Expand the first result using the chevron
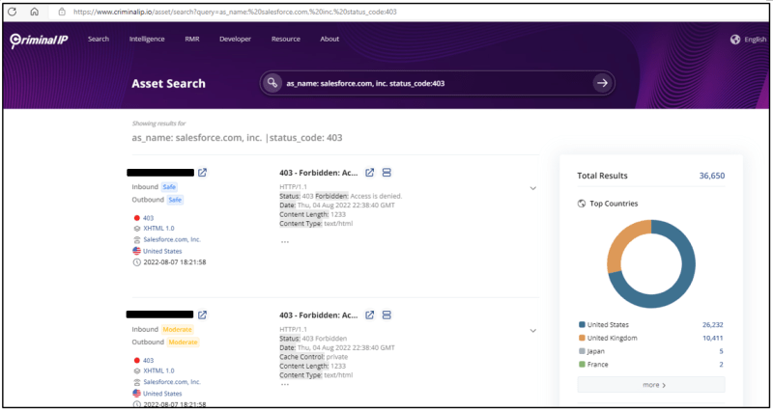Viewport: 773px width, 411px height. [533, 188]
